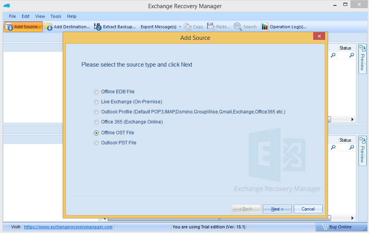Click the Cancel button
Viewport: 369px width, 233px height.
click(x=308, y=209)
